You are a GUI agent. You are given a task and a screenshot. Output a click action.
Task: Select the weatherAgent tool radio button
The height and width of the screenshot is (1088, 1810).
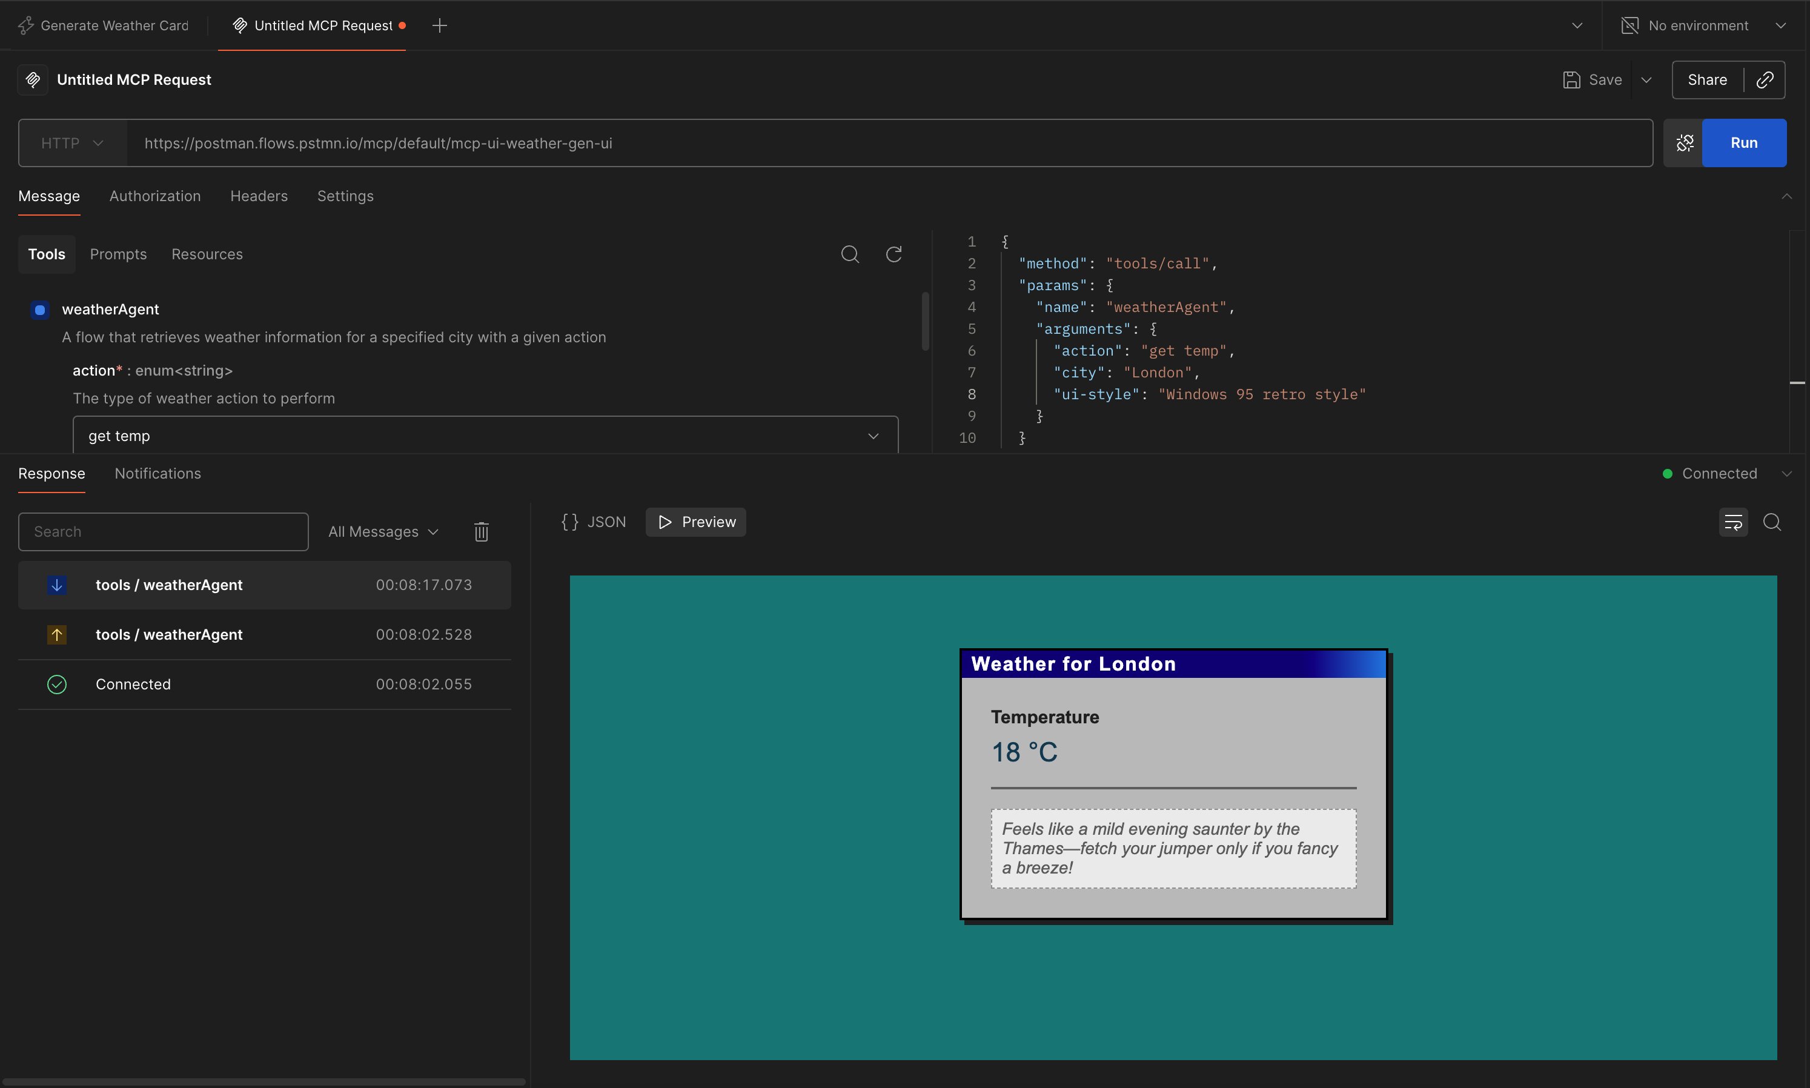41,310
